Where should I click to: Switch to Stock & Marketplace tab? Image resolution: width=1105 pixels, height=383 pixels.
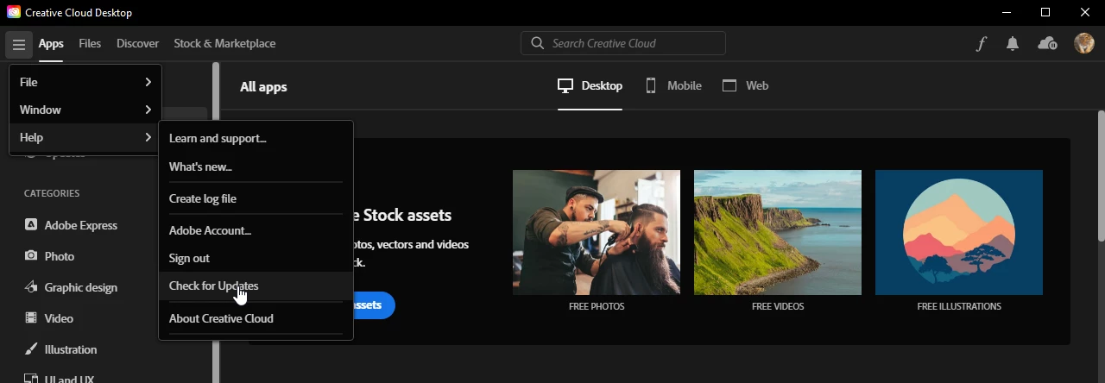point(224,43)
